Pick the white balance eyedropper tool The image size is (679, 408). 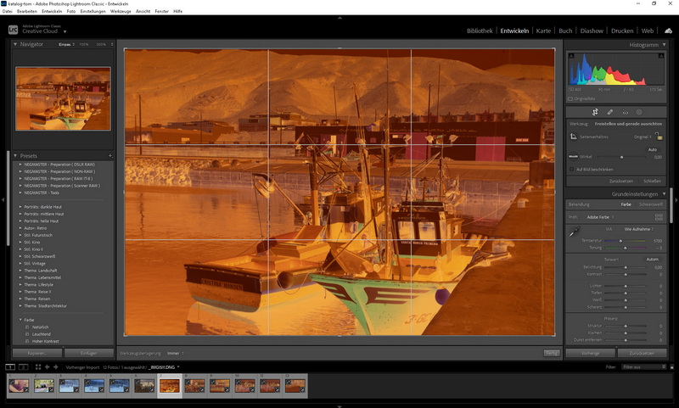(x=574, y=232)
